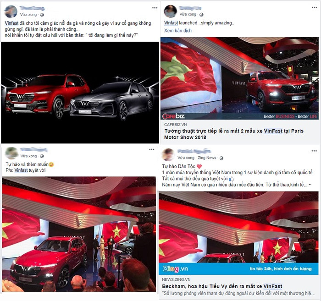Open three-dot menu on 'Tự hào và thèm muốn' post
The image size is (321, 301).
pos(152,149)
